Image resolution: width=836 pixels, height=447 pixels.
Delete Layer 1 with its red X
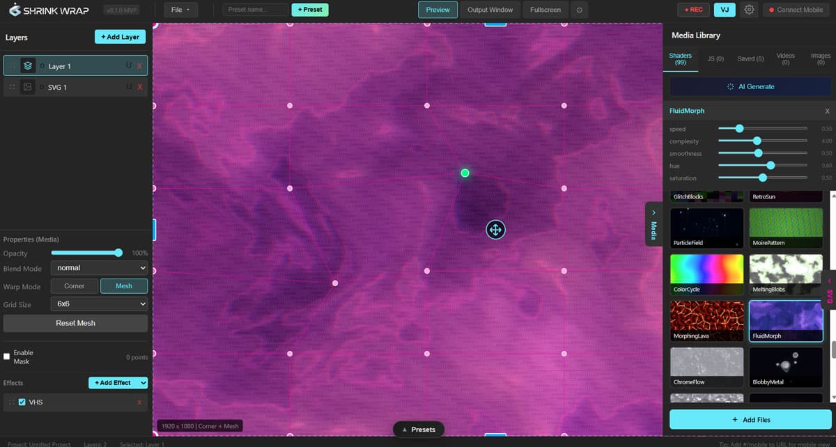140,66
